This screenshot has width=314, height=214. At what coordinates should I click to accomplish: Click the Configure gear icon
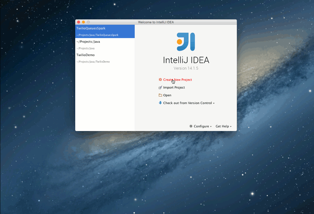pos(191,126)
